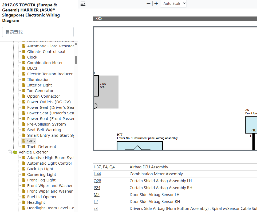Open the Clock document icon
257x212 pixels.
(x=24, y=57)
